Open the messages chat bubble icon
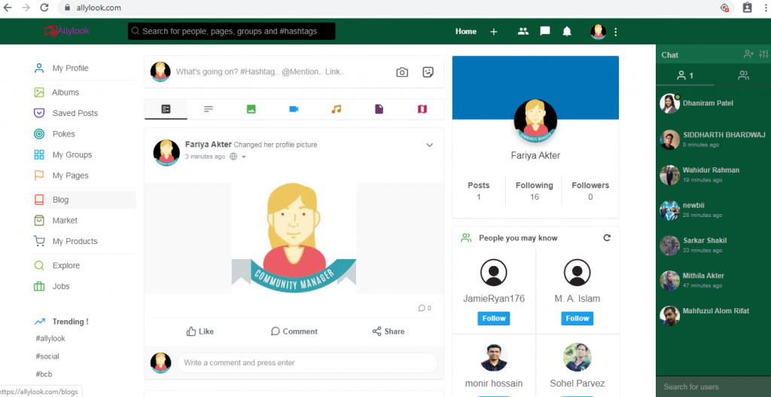Image resolution: width=771 pixels, height=397 pixels. tap(545, 32)
